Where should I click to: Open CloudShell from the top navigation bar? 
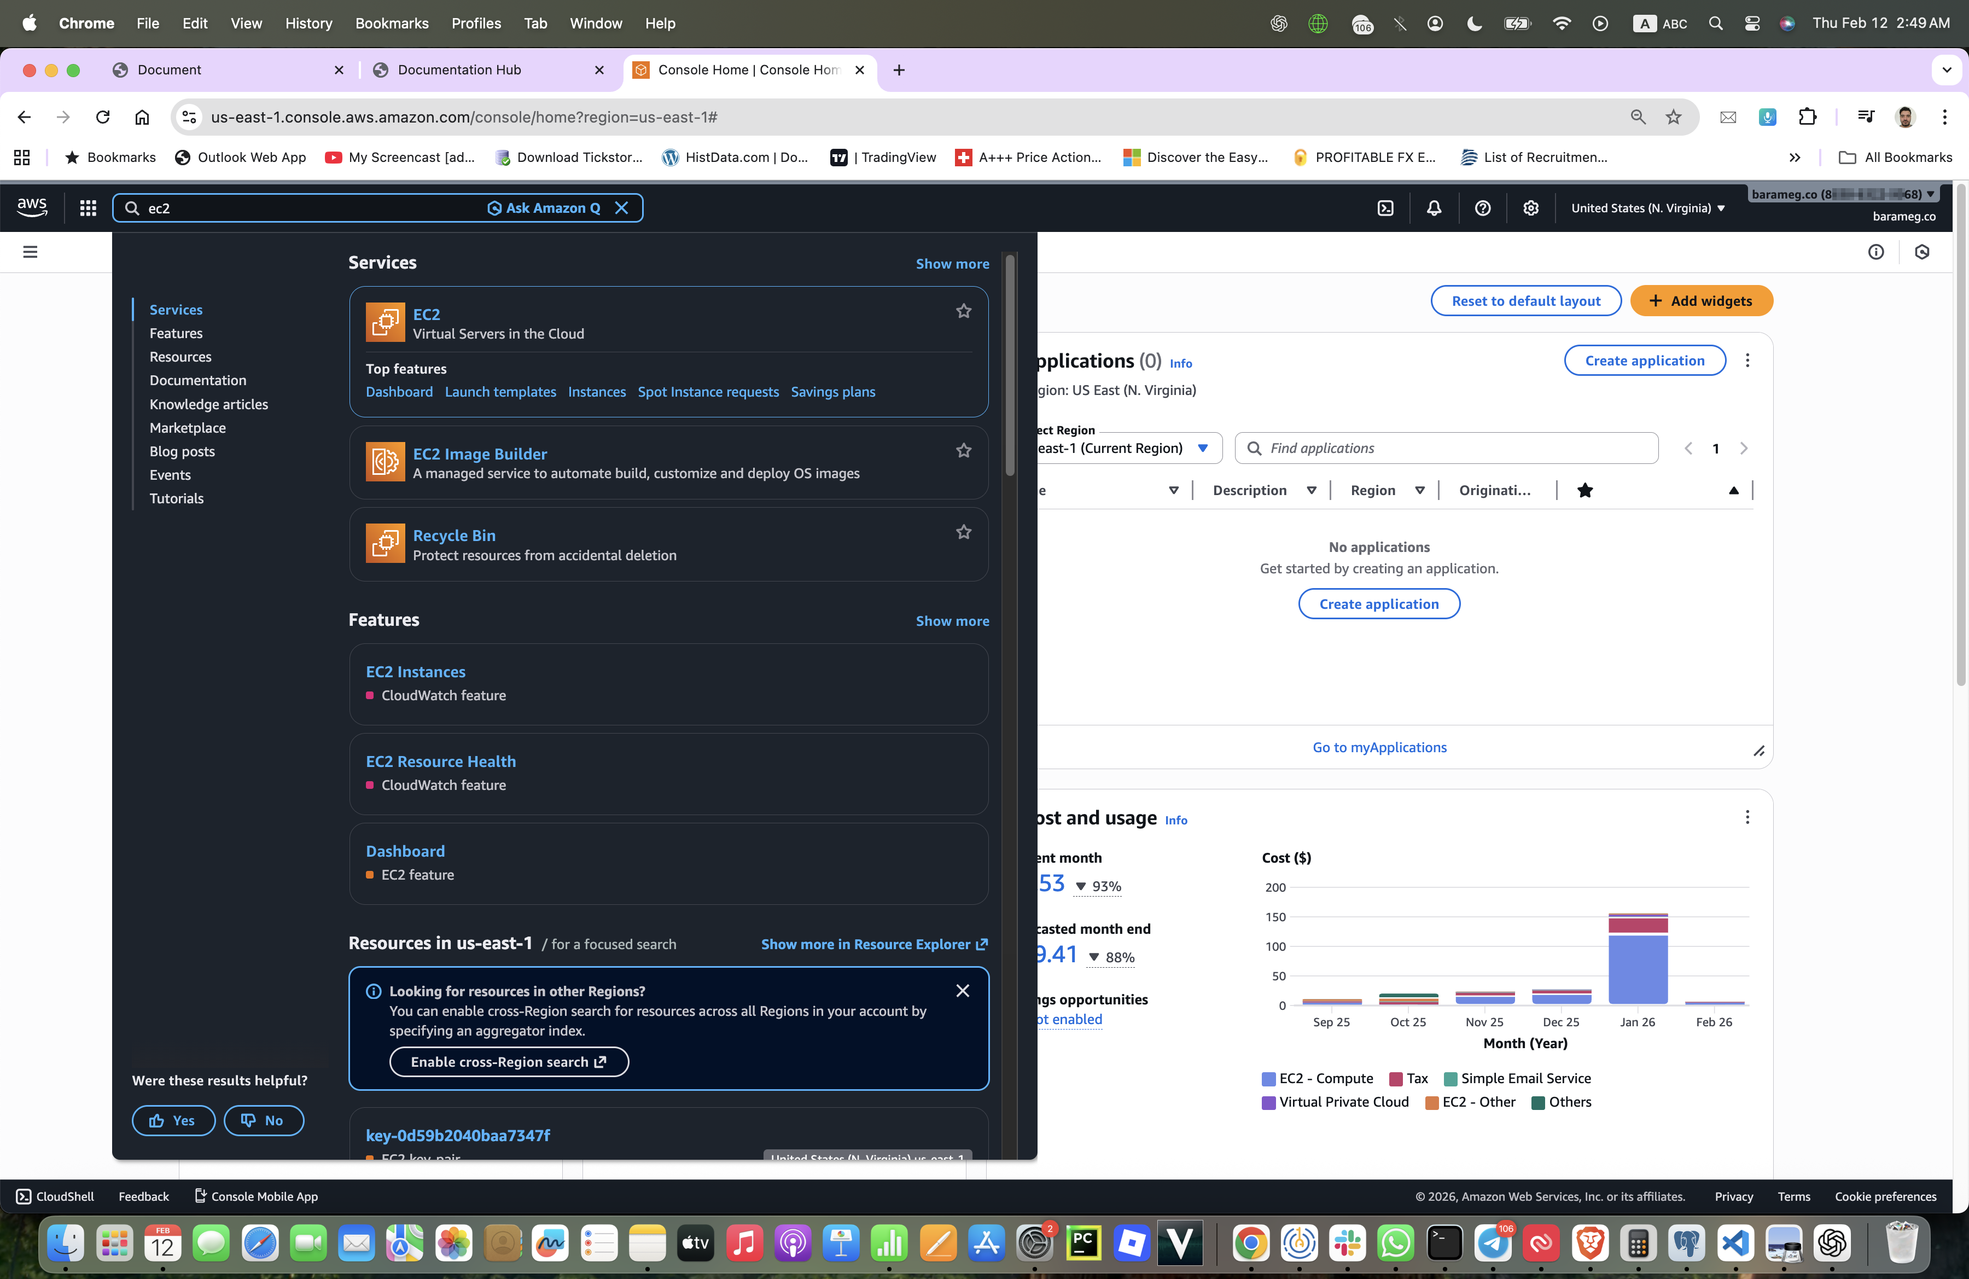point(1386,208)
